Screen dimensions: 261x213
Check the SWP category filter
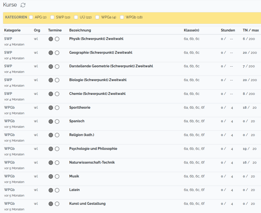point(52,17)
